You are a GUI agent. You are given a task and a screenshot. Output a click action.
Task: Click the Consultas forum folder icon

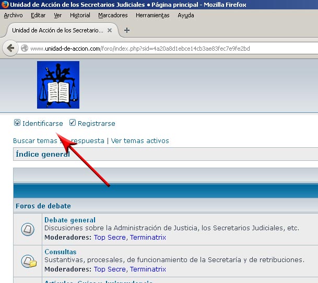point(28,261)
